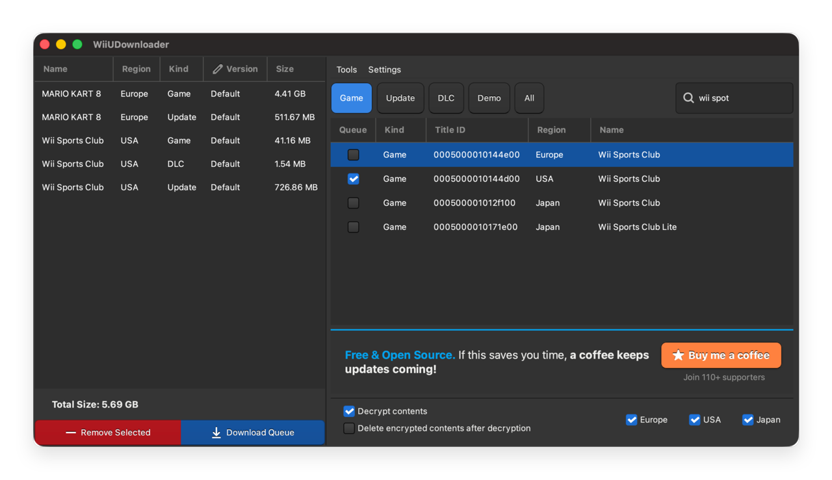Click the minus icon on Remove Selected
Screen dimensions: 832x480
pyautogui.click(x=71, y=433)
